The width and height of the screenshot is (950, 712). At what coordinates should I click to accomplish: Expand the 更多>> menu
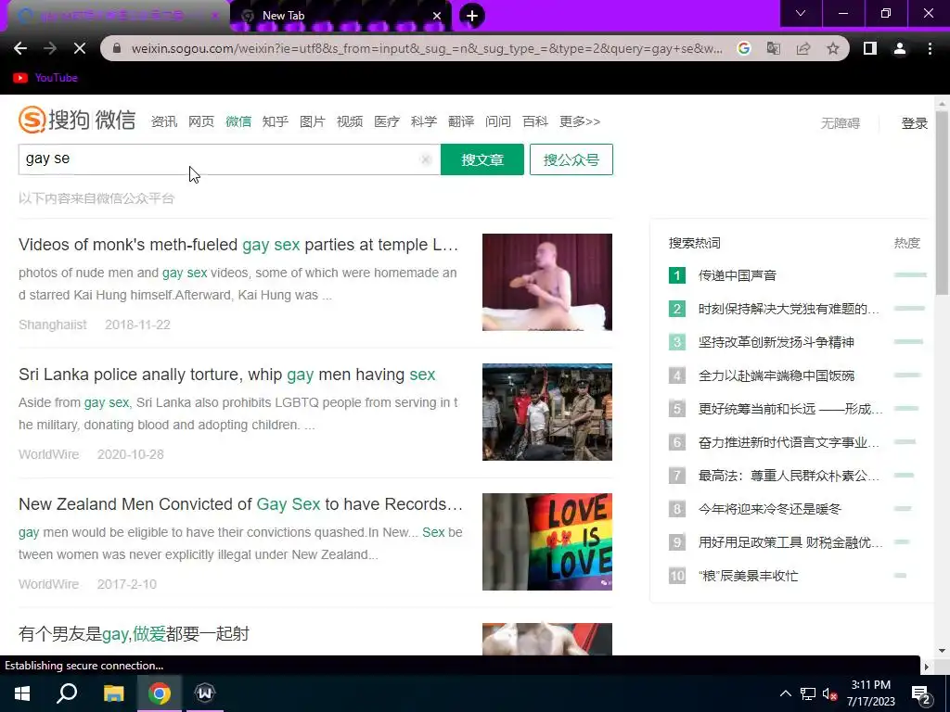tap(580, 121)
